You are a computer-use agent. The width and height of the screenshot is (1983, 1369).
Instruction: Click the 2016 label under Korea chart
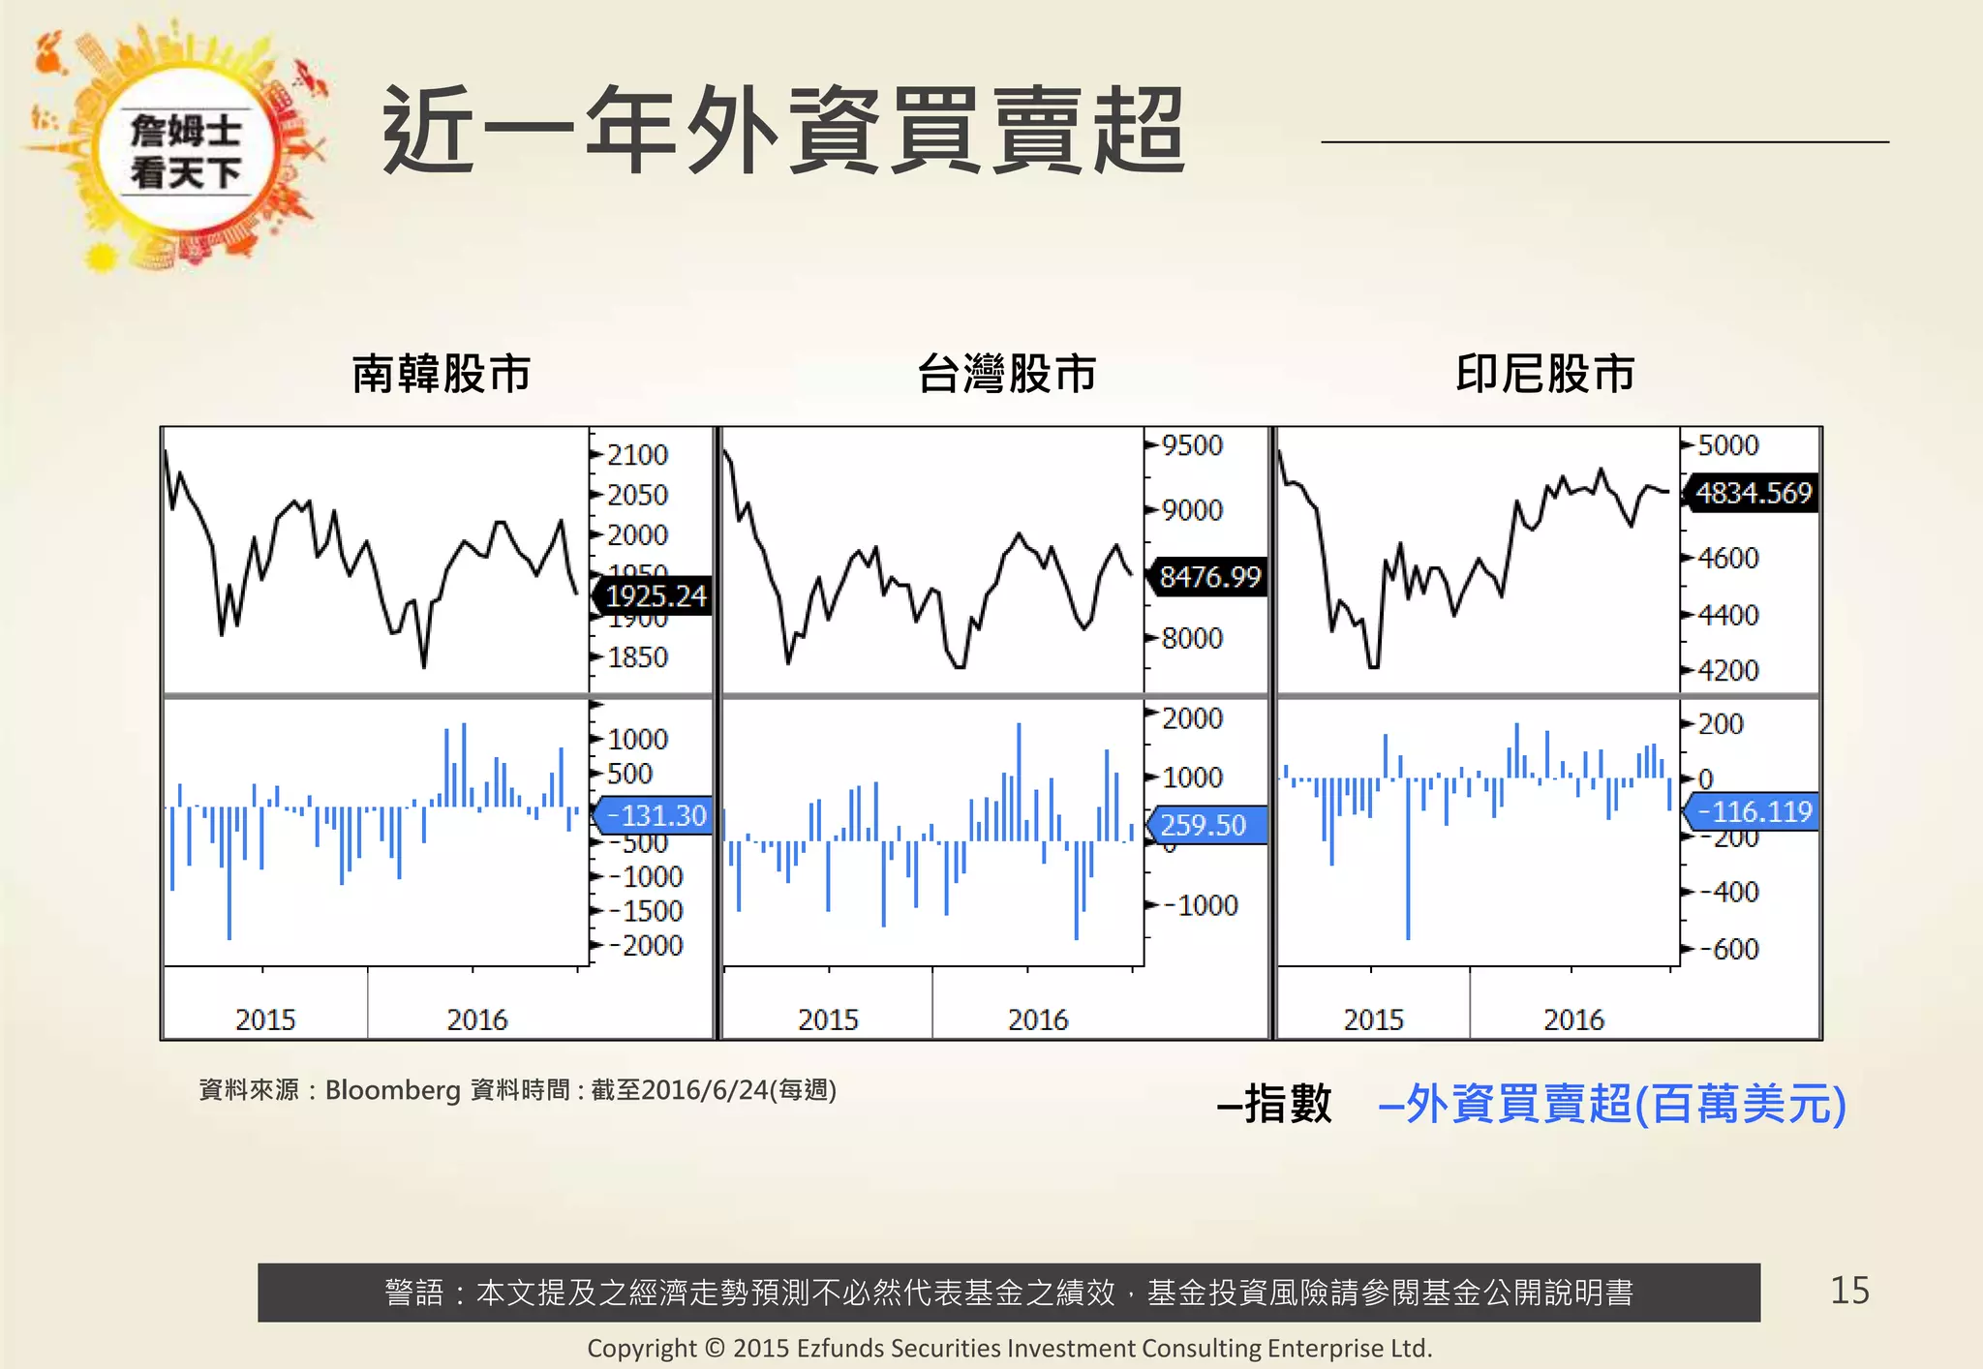point(476,1019)
